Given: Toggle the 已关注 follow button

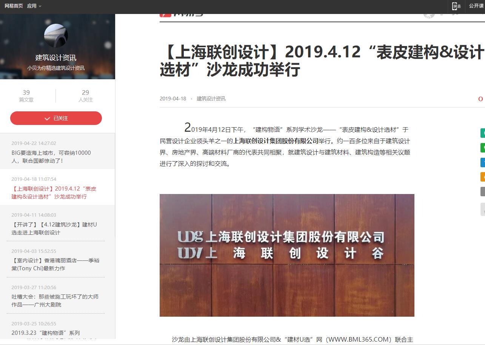Looking at the screenshot, I should (x=56, y=118).
